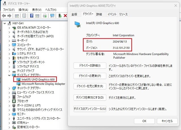Click ドライバーの詳細(I) button
This screenshot has width=181, height=130.
90,66
